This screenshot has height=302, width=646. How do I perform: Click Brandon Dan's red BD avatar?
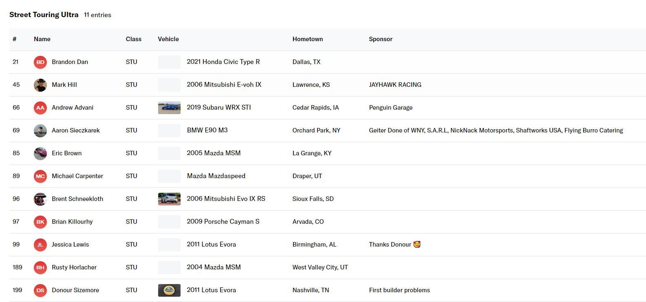click(x=40, y=62)
